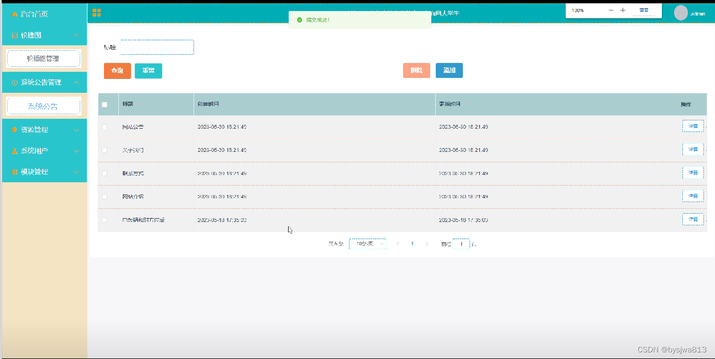Open 详情 for 网站公告 row
This screenshot has width=715, height=359.
tap(693, 126)
